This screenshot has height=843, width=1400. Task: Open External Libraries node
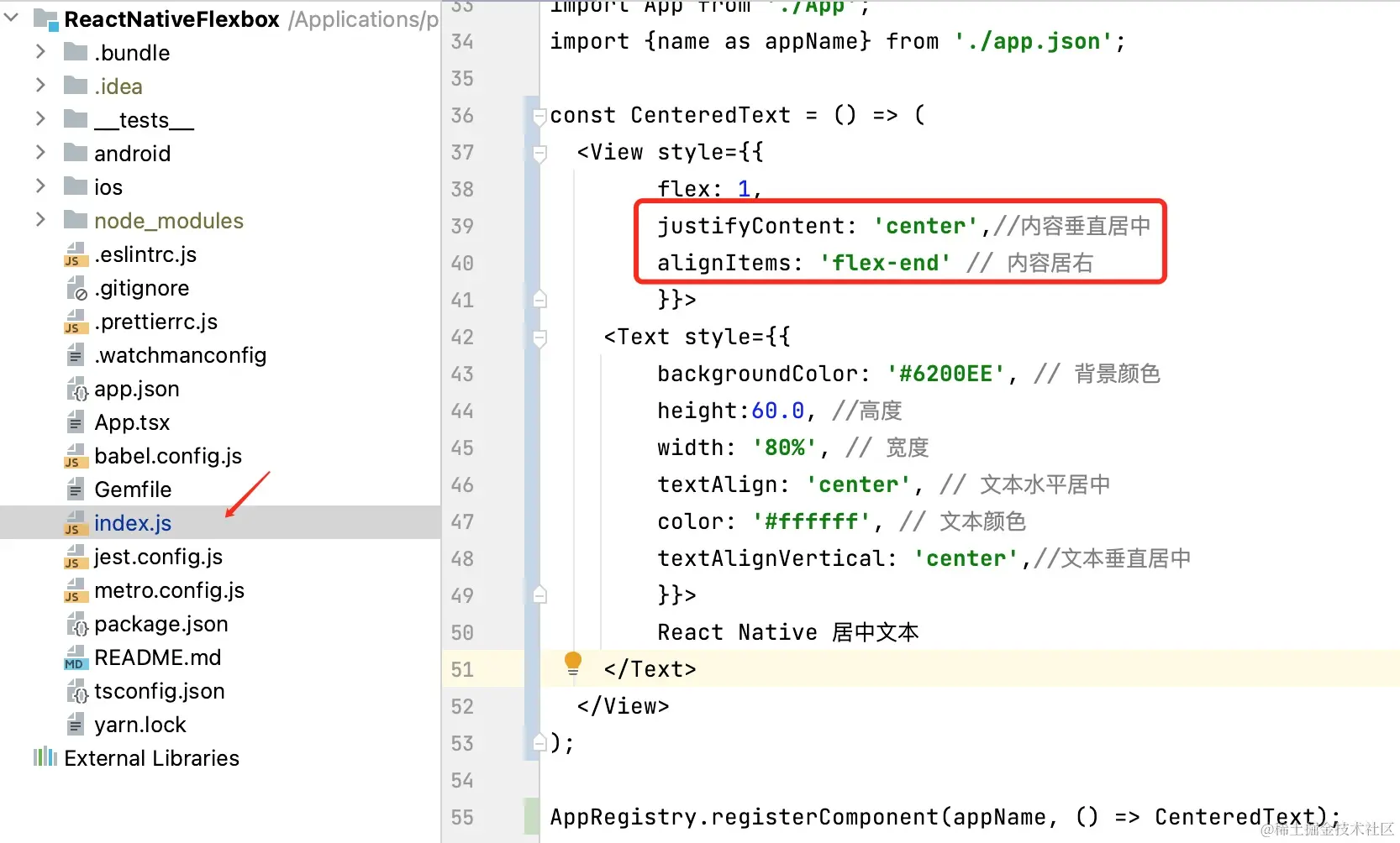(x=152, y=758)
